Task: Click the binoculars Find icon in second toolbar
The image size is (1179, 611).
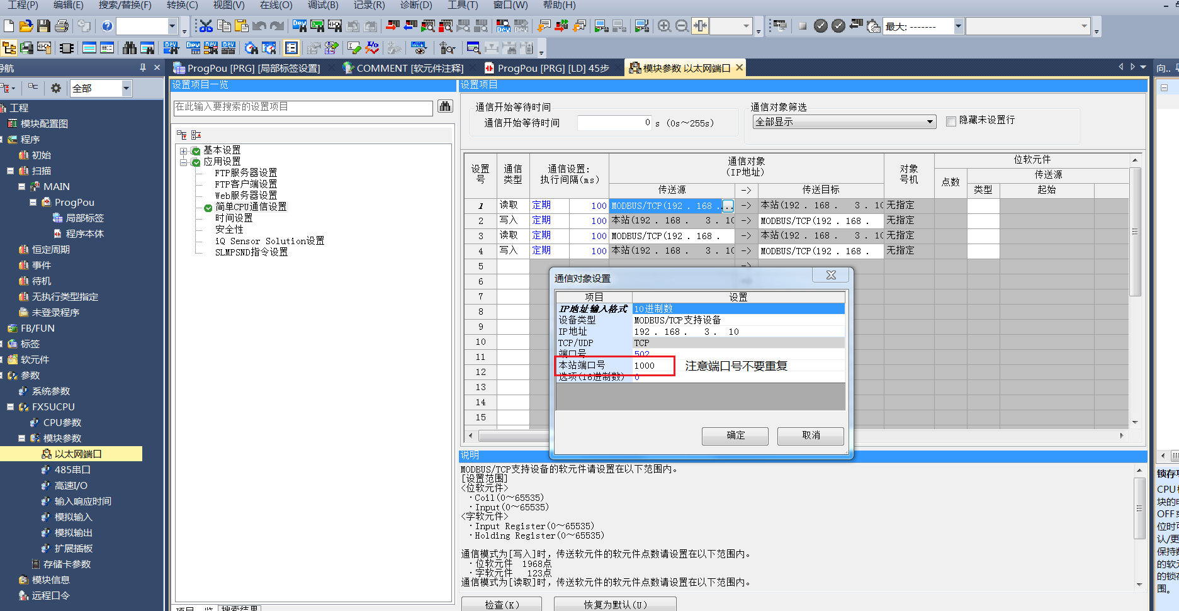Action: [130, 48]
